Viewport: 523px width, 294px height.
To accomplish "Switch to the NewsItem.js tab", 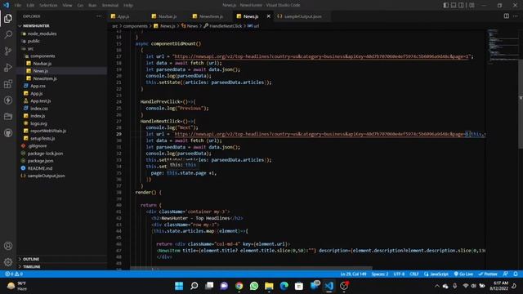I will click(x=211, y=16).
